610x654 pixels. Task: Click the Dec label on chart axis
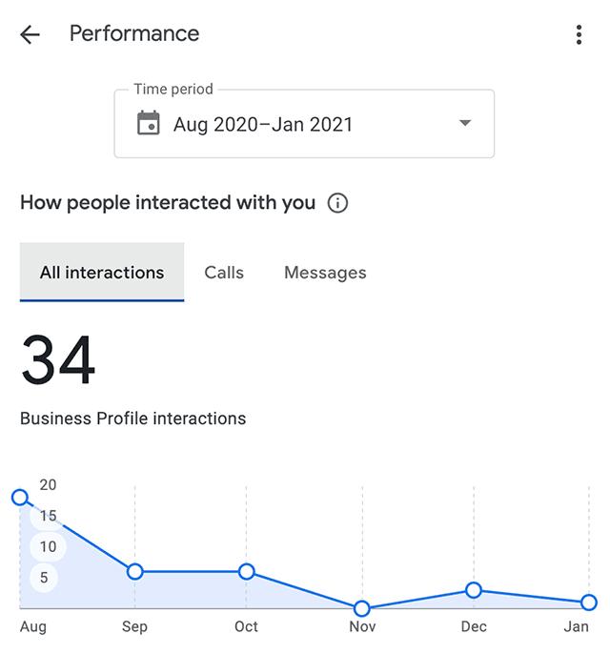click(474, 627)
